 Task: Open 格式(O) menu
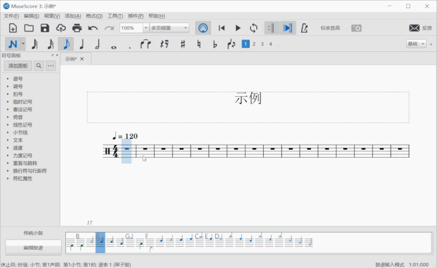pyautogui.click(x=94, y=16)
